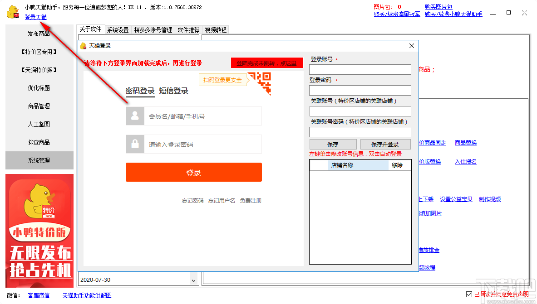Click the QR code login icon
Screen dimensions: 537x304
(x=261, y=82)
